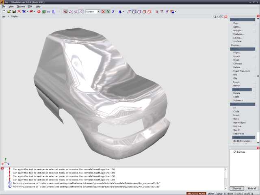Expand the Surface... create submenu

click(x=238, y=41)
